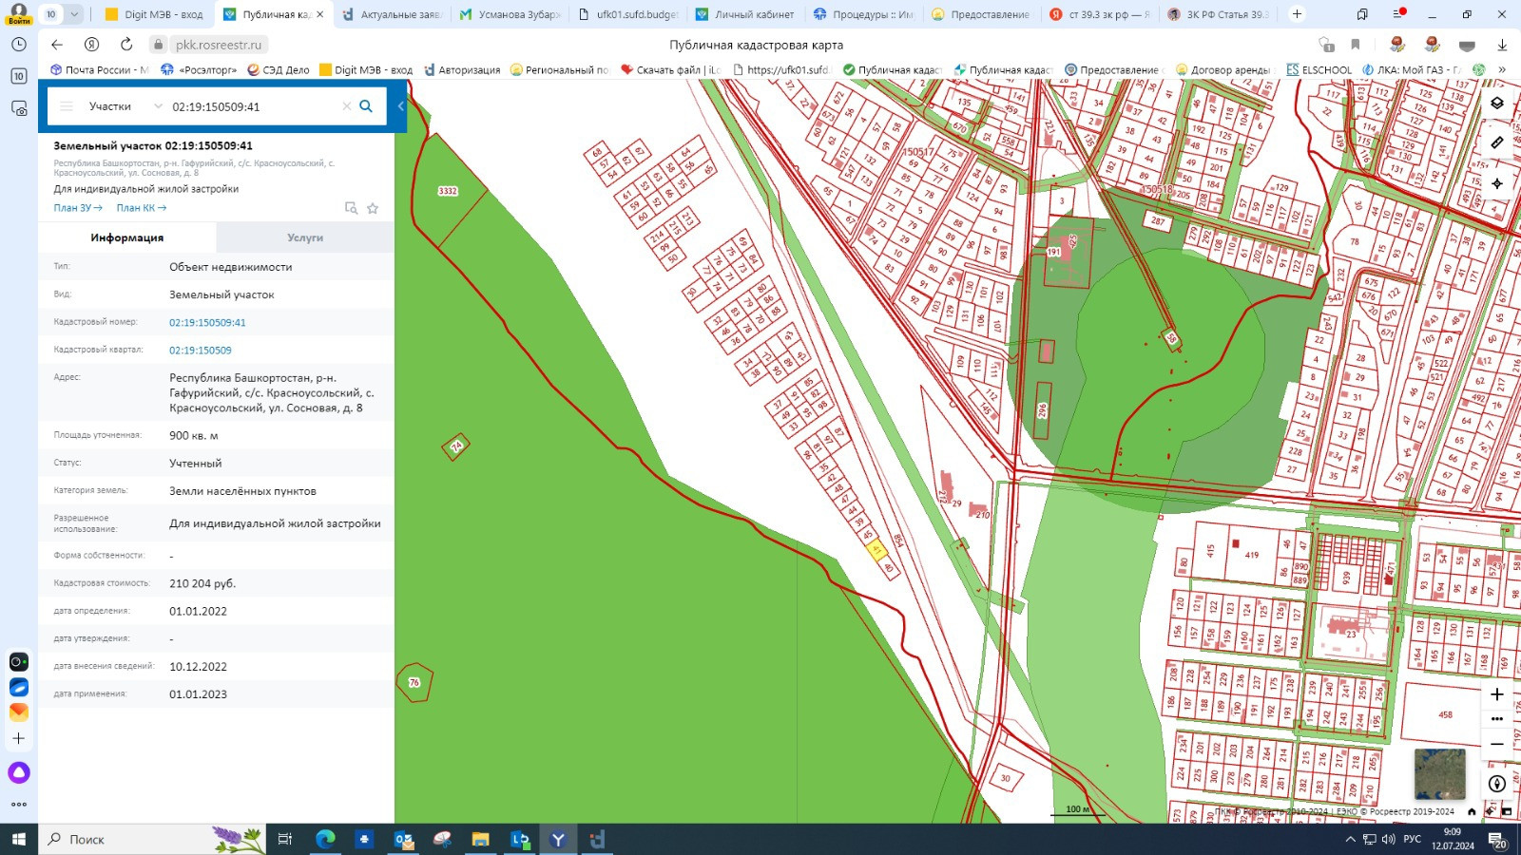Screen dimensions: 1521x855
Task: Open the map layers panel
Action: pyautogui.click(x=1497, y=104)
